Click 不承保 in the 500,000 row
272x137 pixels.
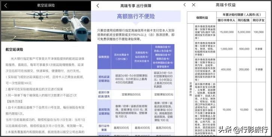[259, 49]
